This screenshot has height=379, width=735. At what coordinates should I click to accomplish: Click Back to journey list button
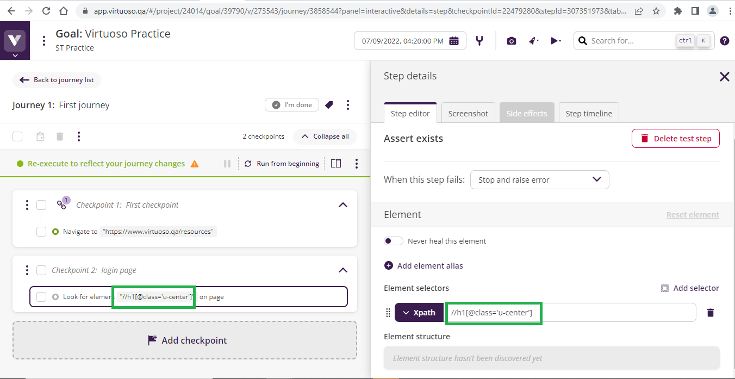coord(57,80)
